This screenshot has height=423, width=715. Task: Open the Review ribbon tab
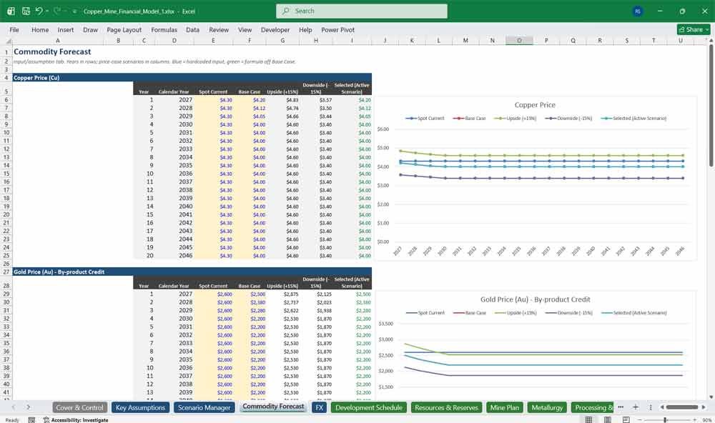pos(219,29)
